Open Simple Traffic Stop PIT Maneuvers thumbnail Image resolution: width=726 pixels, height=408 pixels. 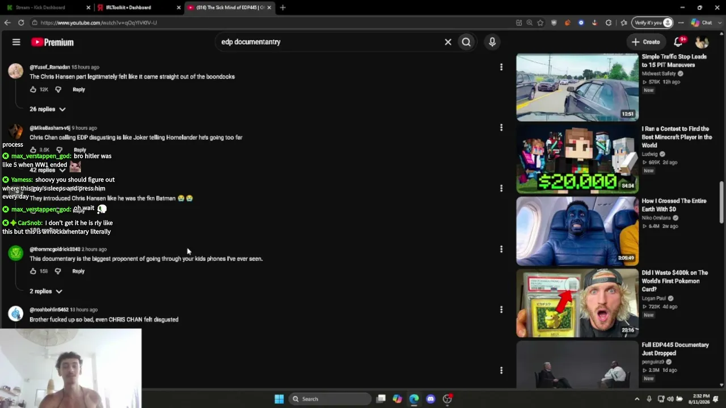577,87
